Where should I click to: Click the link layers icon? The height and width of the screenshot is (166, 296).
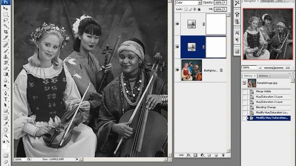[181, 155]
